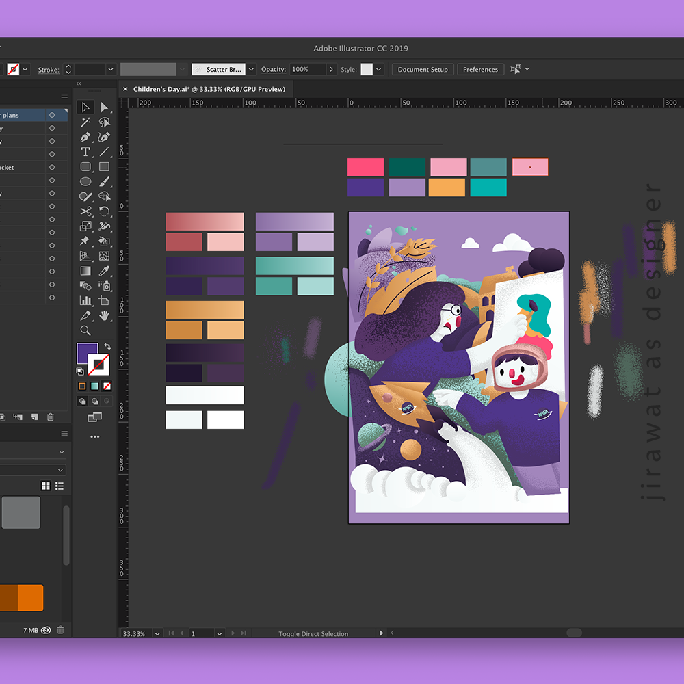Image resolution: width=684 pixels, height=684 pixels.
Task: Open Stroke panel via Stroke label
Action: pyautogui.click(x=49, y=70)
